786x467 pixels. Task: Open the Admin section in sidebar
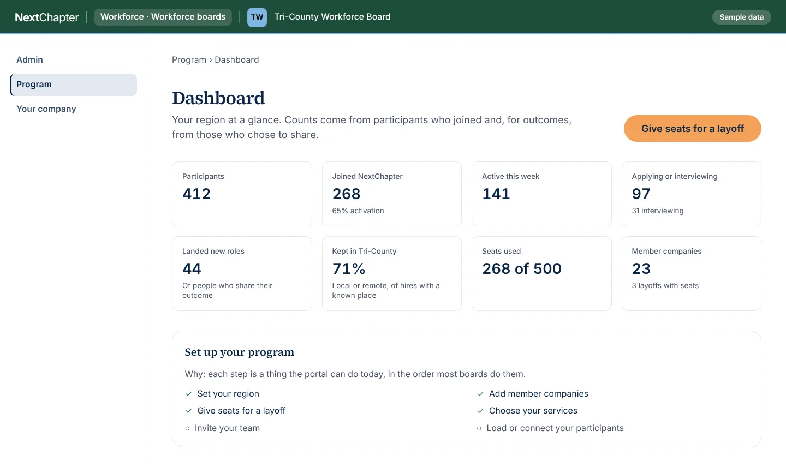click(x=73, y=60)
